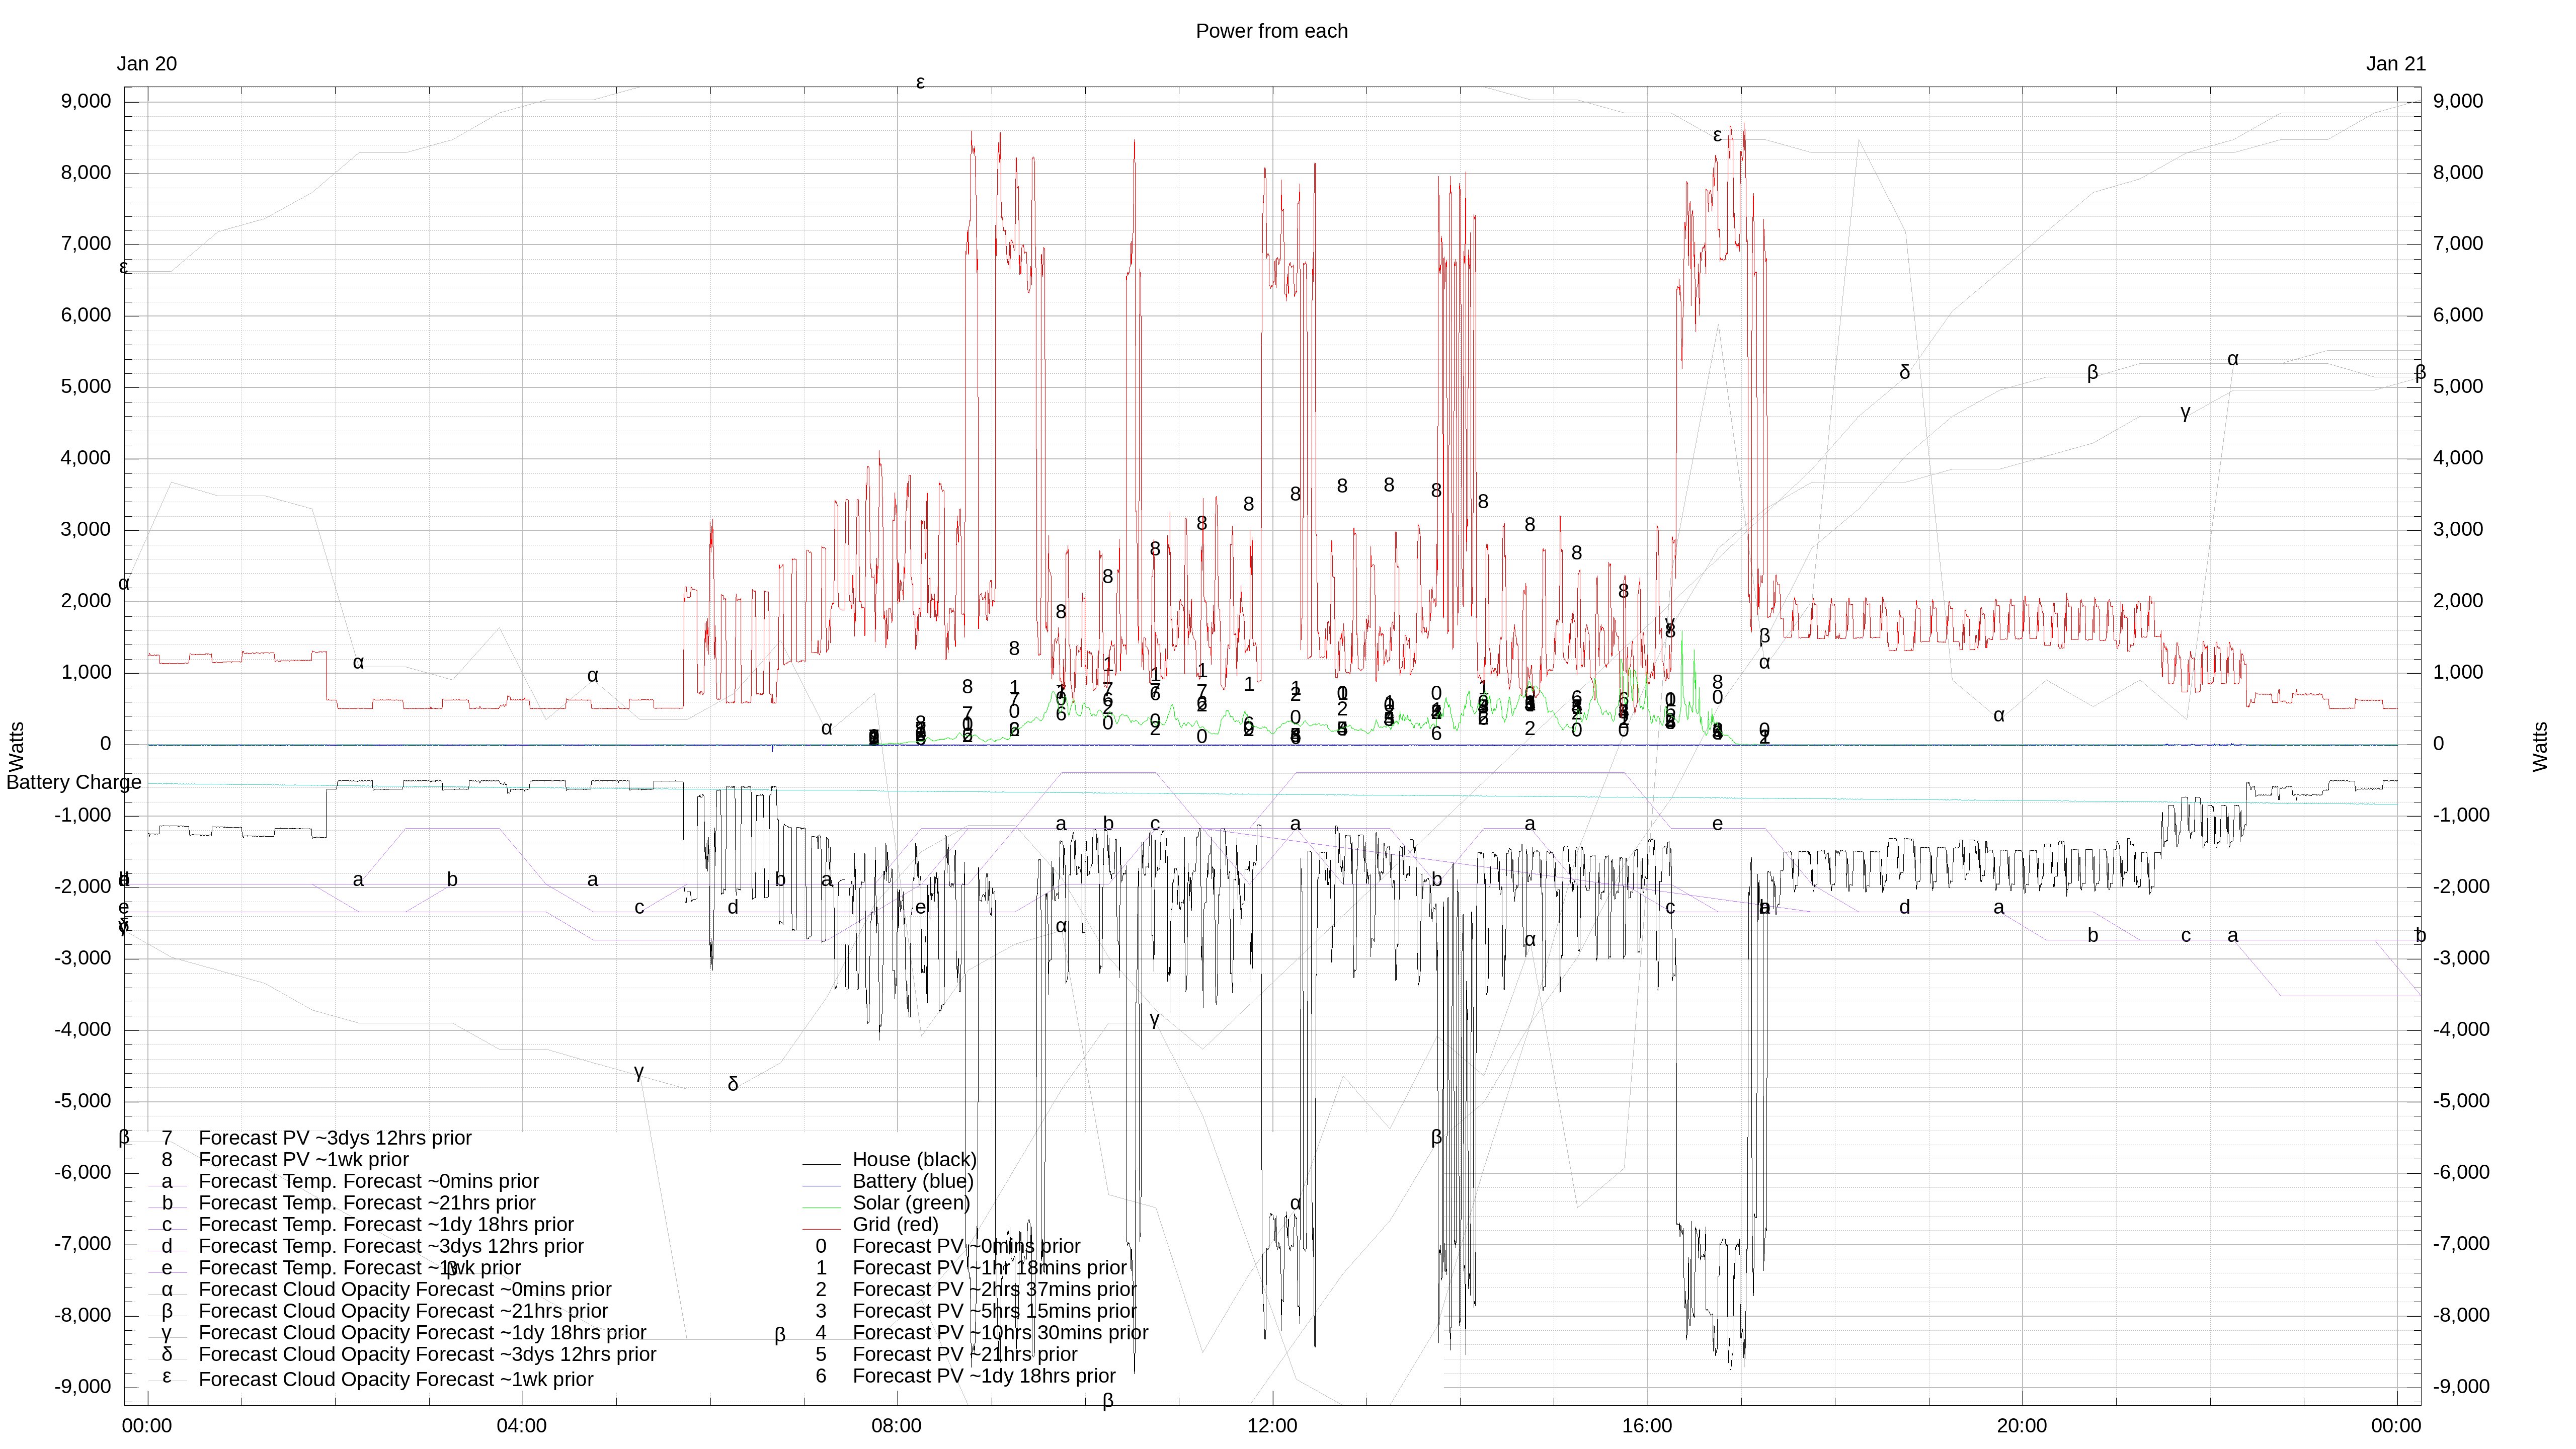Image resolution: width=2576 pixels, height=1449 pixels.
Task: Select legend entry 'House (black)'
Action: pyautogui.click(x=914, y=1159)
